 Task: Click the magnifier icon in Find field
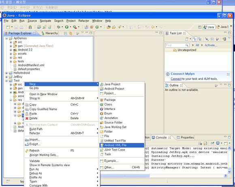[187, 45]
